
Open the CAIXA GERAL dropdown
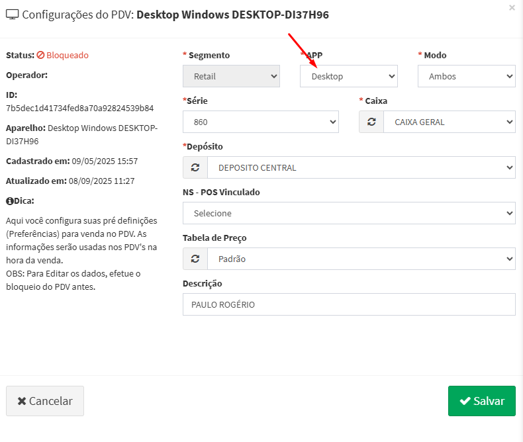449,122
